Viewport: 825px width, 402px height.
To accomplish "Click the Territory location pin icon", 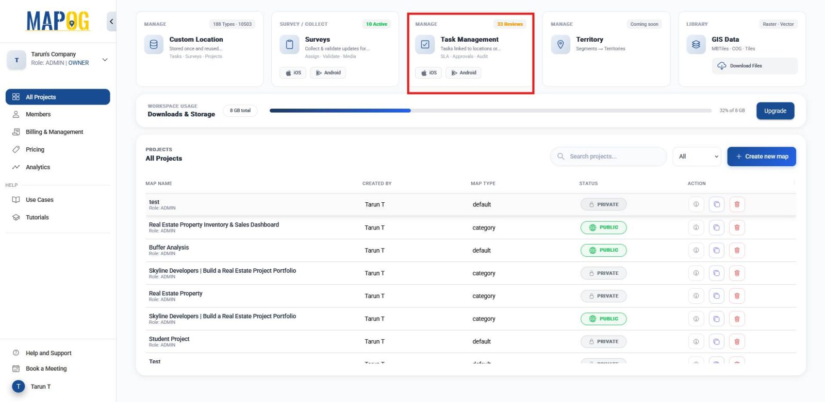I will pos(560,45).
